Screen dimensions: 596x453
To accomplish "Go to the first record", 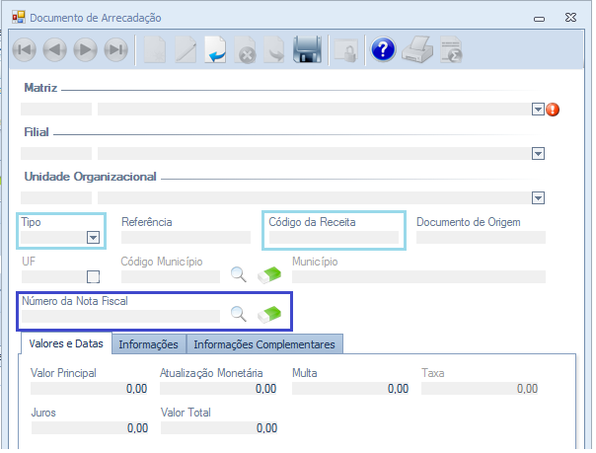I will tap(25, 49).
